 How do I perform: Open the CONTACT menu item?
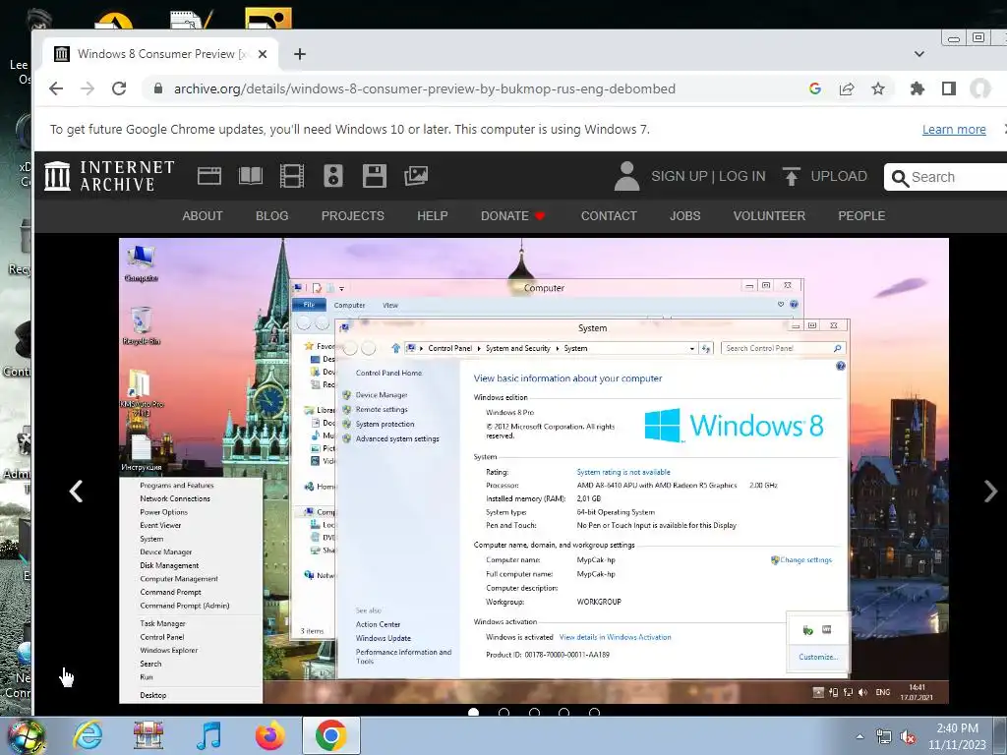(609, 215)
